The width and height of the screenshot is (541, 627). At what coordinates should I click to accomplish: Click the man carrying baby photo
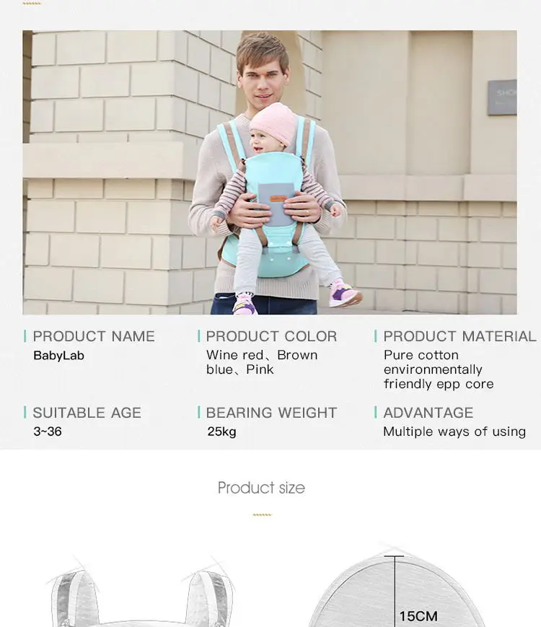[269, 172]
